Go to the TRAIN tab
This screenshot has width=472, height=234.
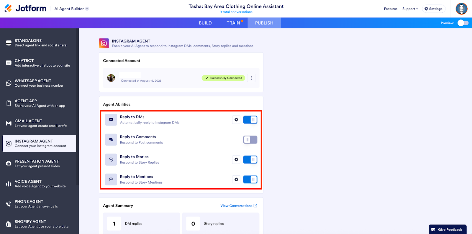tap(233, 23)
